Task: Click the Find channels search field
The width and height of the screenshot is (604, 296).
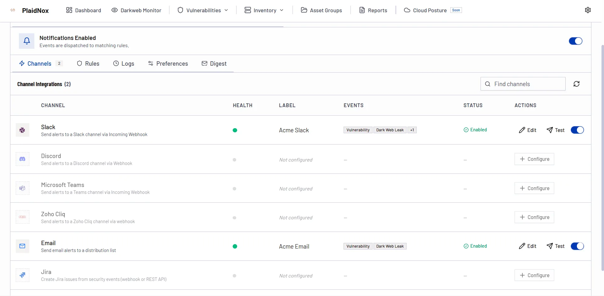Action: pyautogui.click(x=523, y=84)
